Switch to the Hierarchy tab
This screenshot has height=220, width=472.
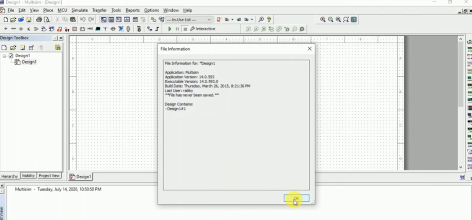(10, 176)
